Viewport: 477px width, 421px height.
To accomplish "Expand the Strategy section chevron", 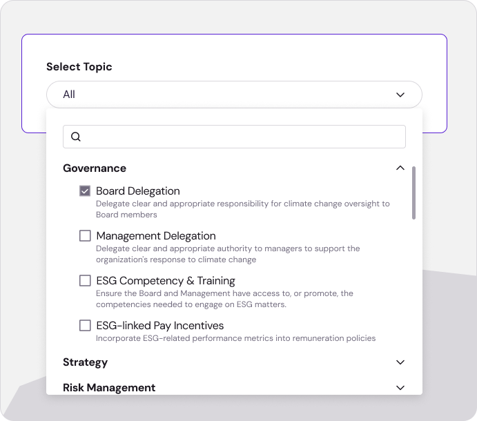I will click(400, 362).
